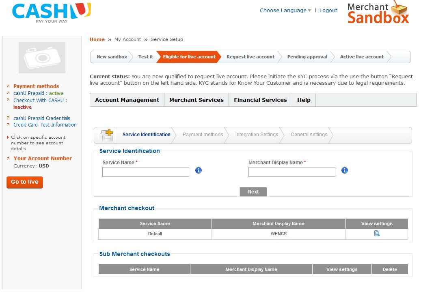Open view settings magnifier for Default service
The height and width of the screenshot is (292, 421).
tap(377, 234)
